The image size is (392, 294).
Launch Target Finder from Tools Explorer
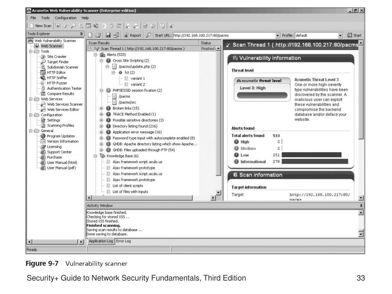click(x=57, y=62)
